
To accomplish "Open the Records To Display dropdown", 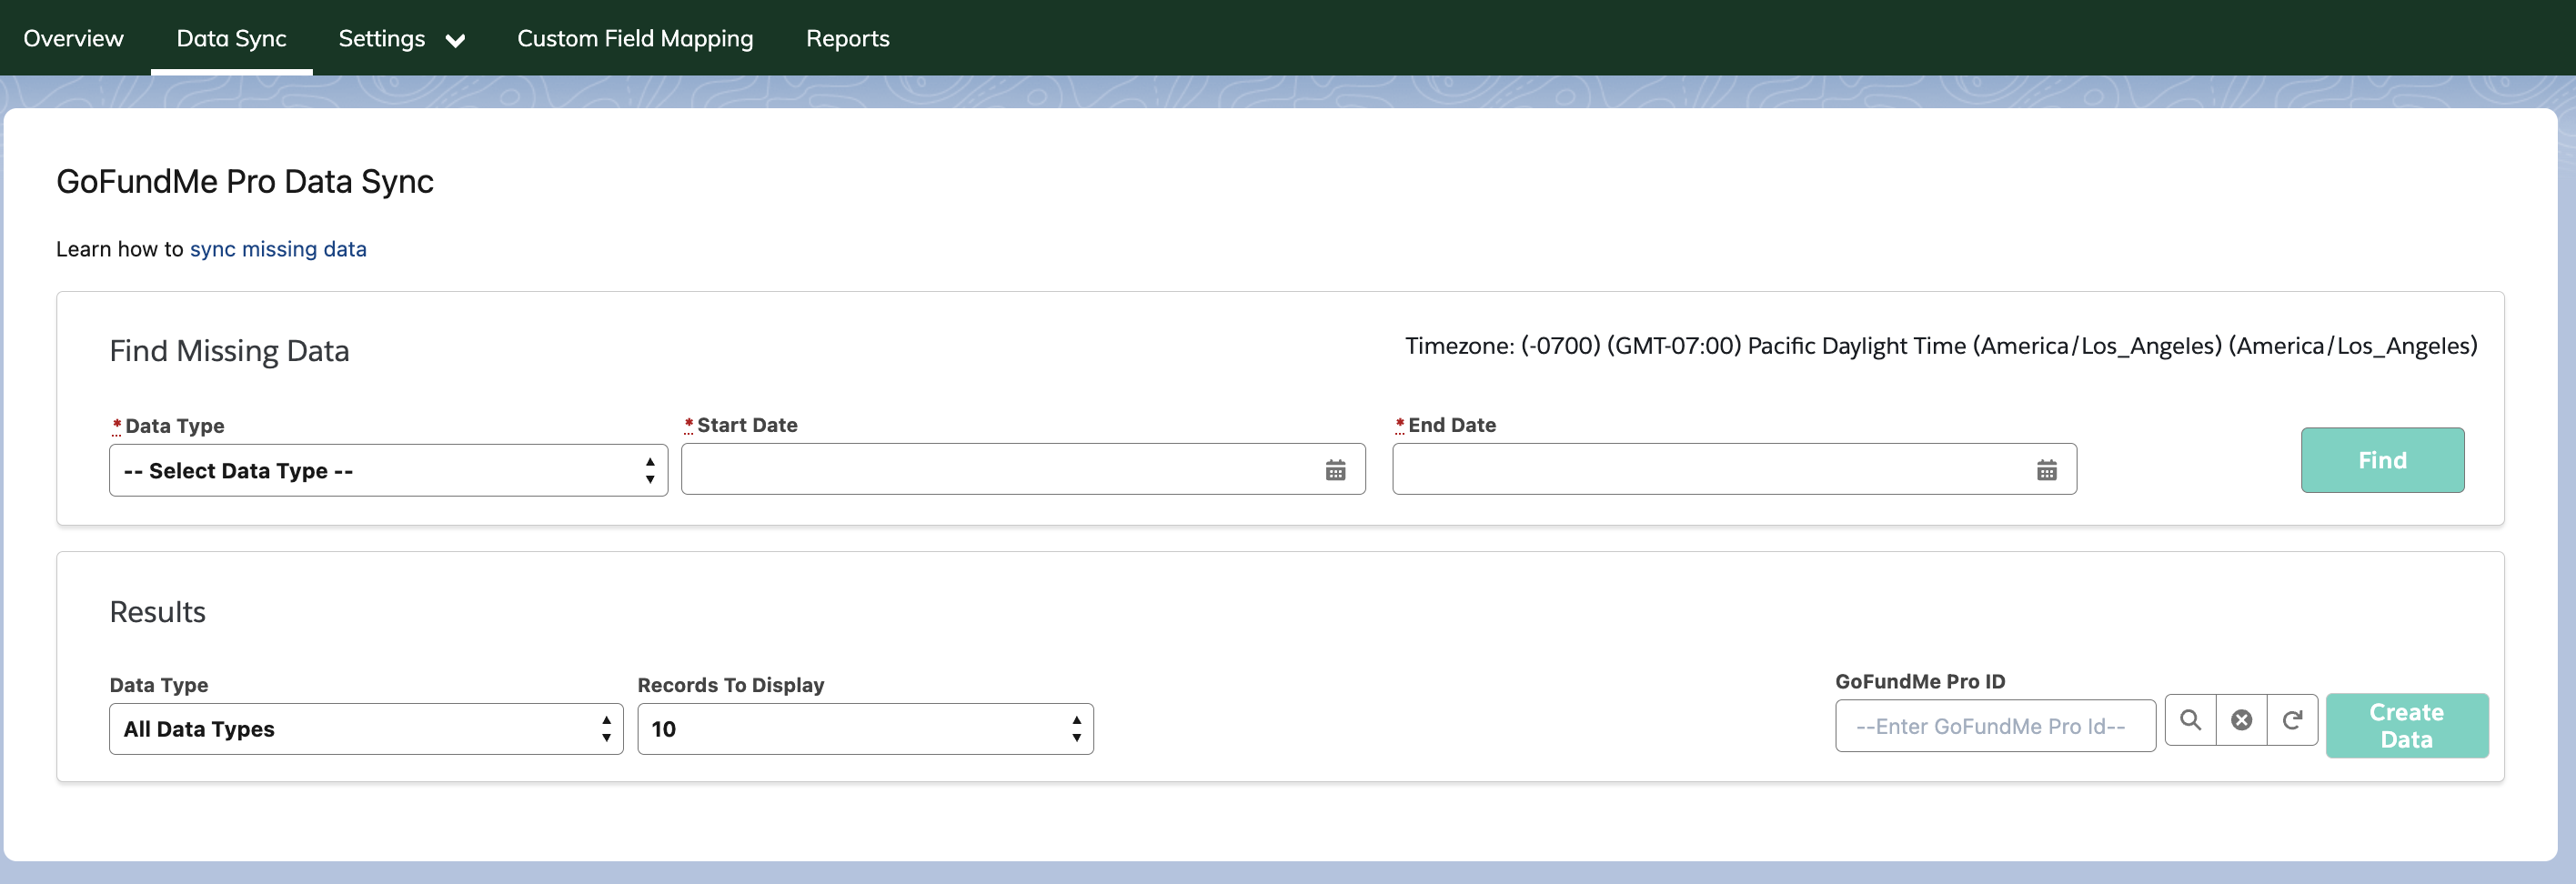I will 865,729.
